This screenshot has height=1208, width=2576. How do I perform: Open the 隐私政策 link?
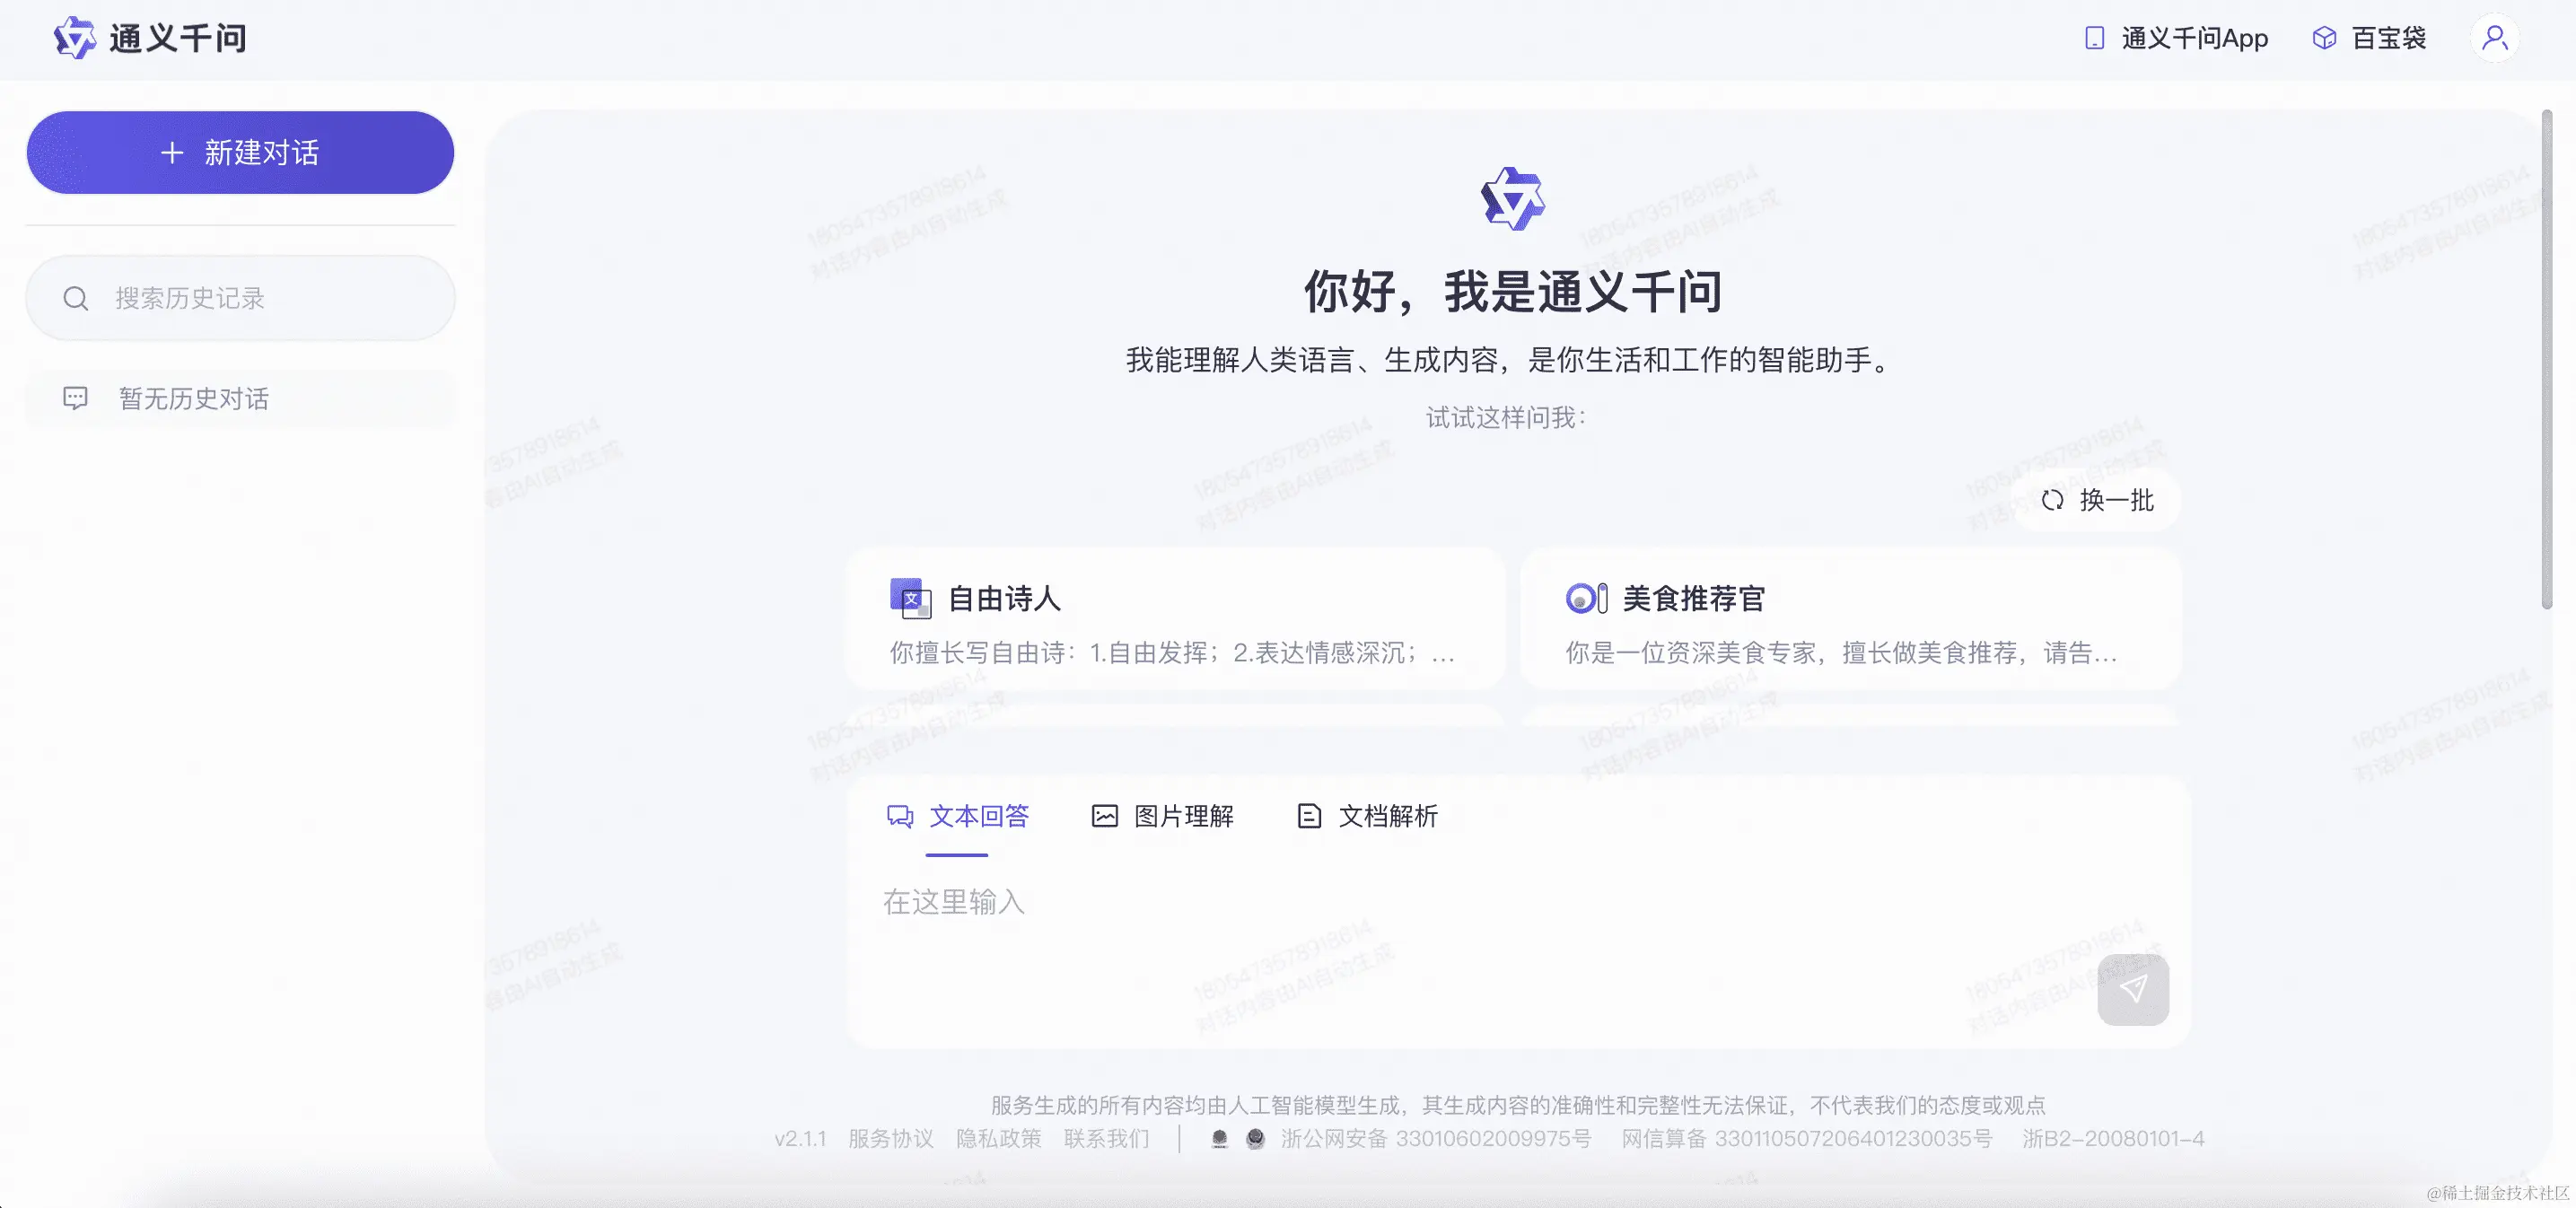[x=998, y=1138]
